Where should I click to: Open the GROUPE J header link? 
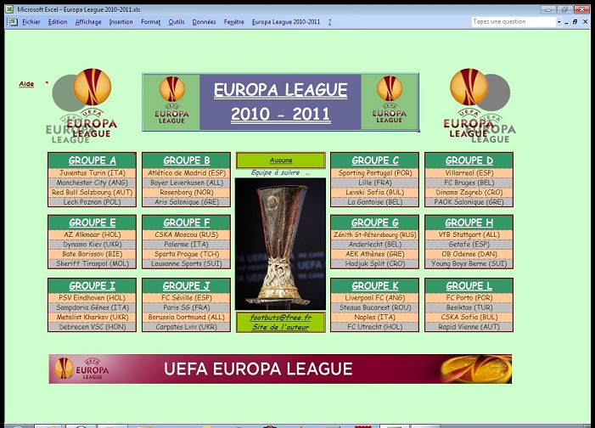187,285
